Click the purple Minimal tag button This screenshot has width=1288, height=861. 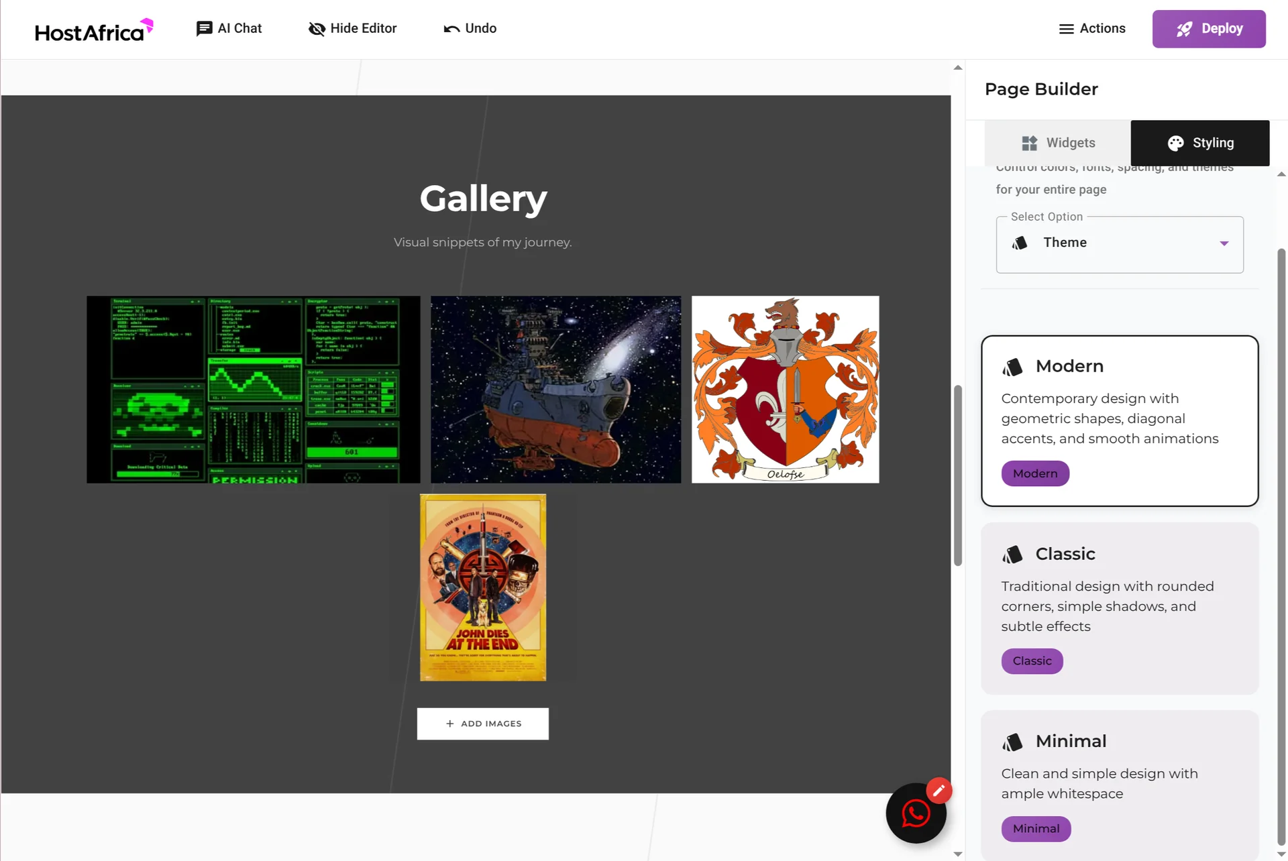click(x=1035, y=829)
